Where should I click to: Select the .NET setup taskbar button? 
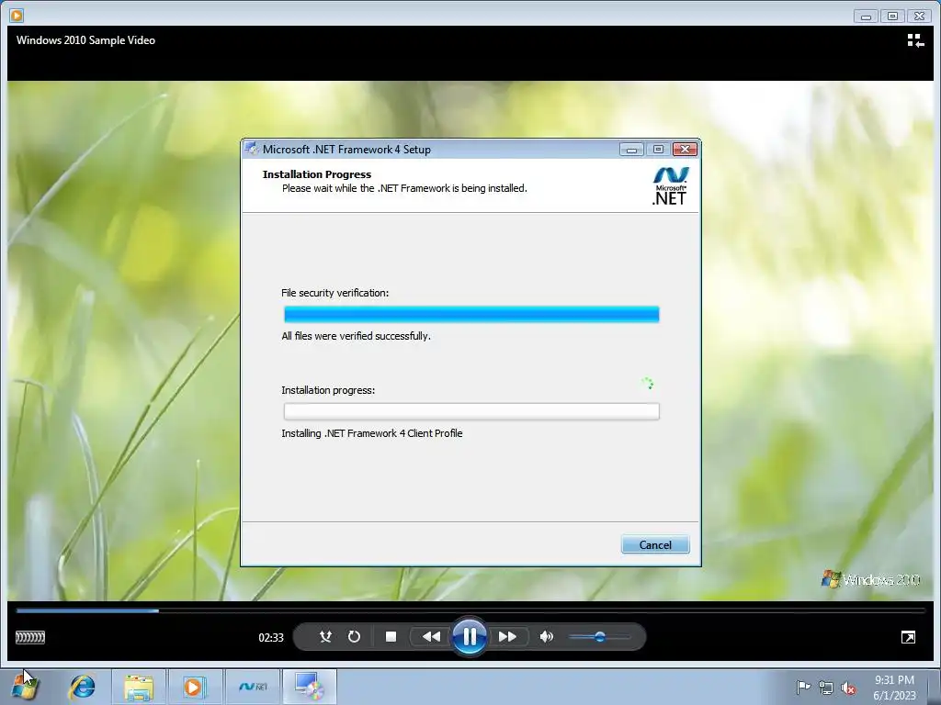click(x=253, y=687)
